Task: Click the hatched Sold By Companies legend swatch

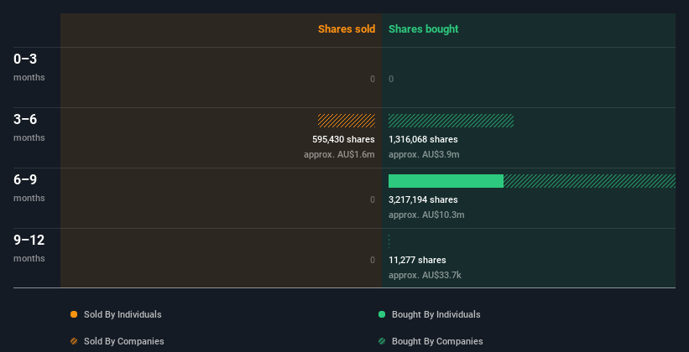Action: (74, 341)
